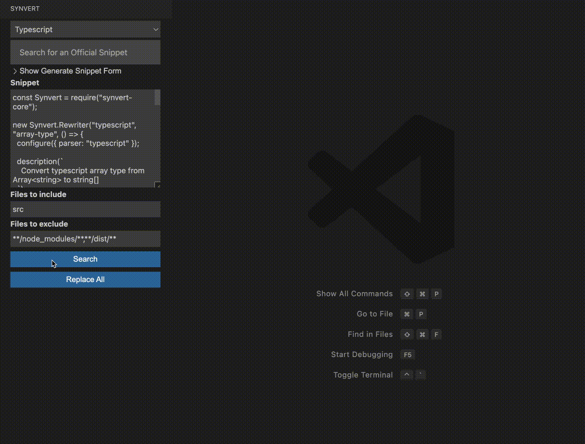Click the SYNVERT panel header

(x=25, y=9)
